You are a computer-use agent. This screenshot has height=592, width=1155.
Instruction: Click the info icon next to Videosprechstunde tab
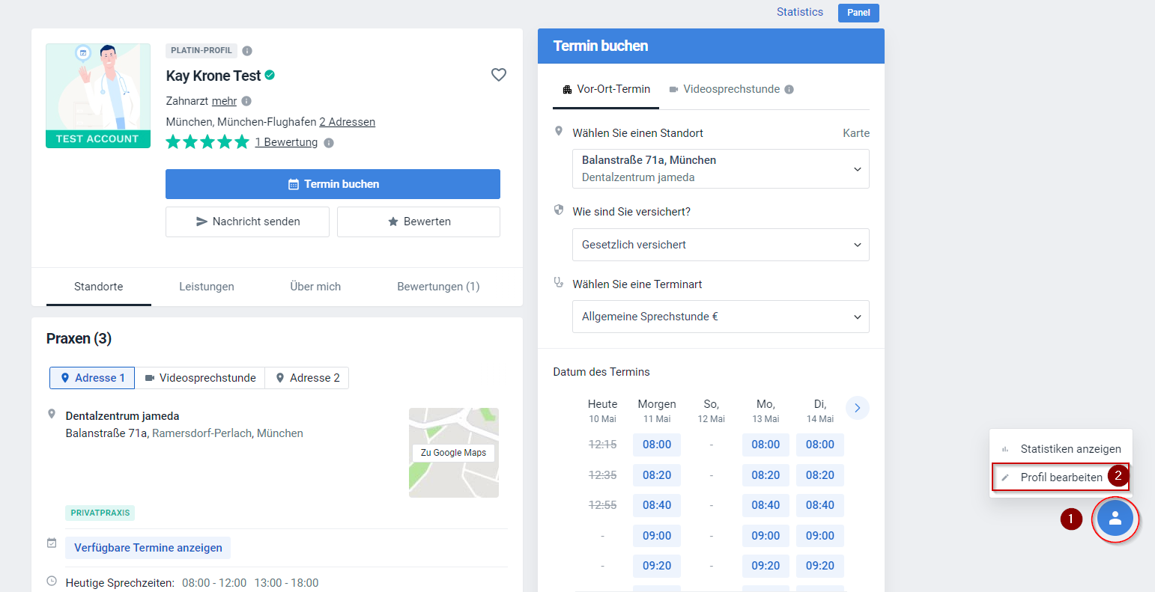point(788,88)
